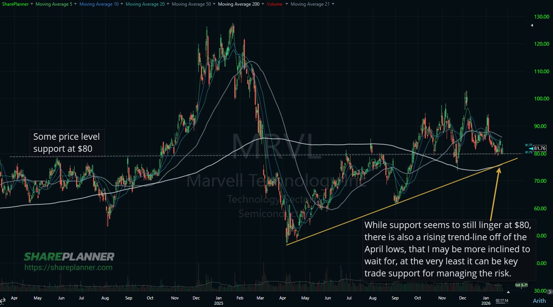Click the 02:17:14 countdown timer

coord(502,301)
